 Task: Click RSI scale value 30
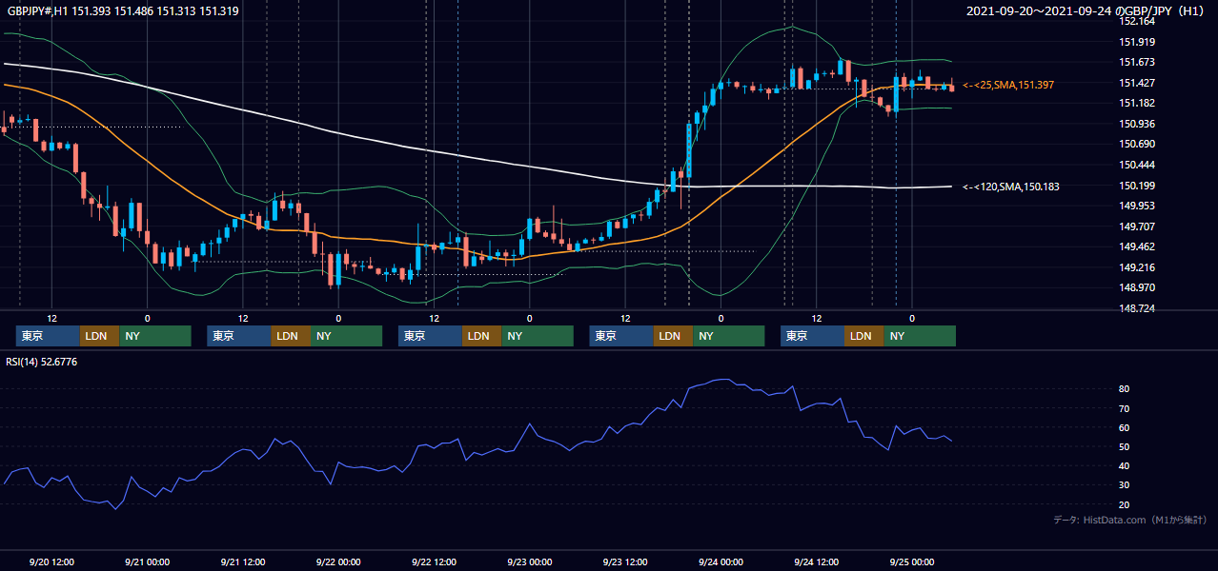pyautogui.click(x=1125, y=484)
